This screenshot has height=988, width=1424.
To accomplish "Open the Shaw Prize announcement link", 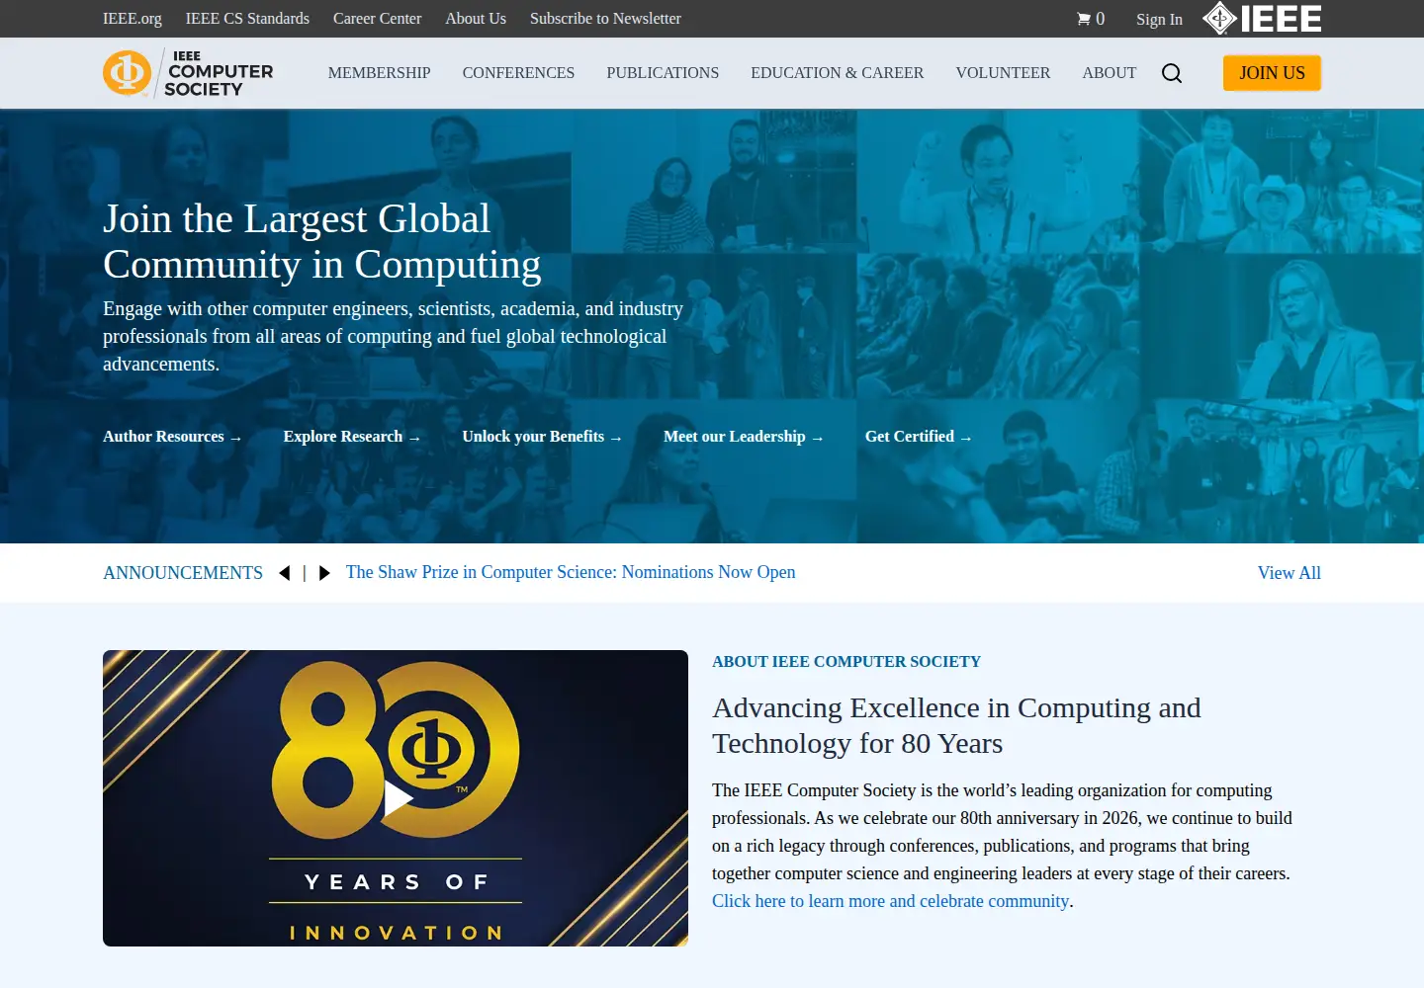I will (571, 572).
